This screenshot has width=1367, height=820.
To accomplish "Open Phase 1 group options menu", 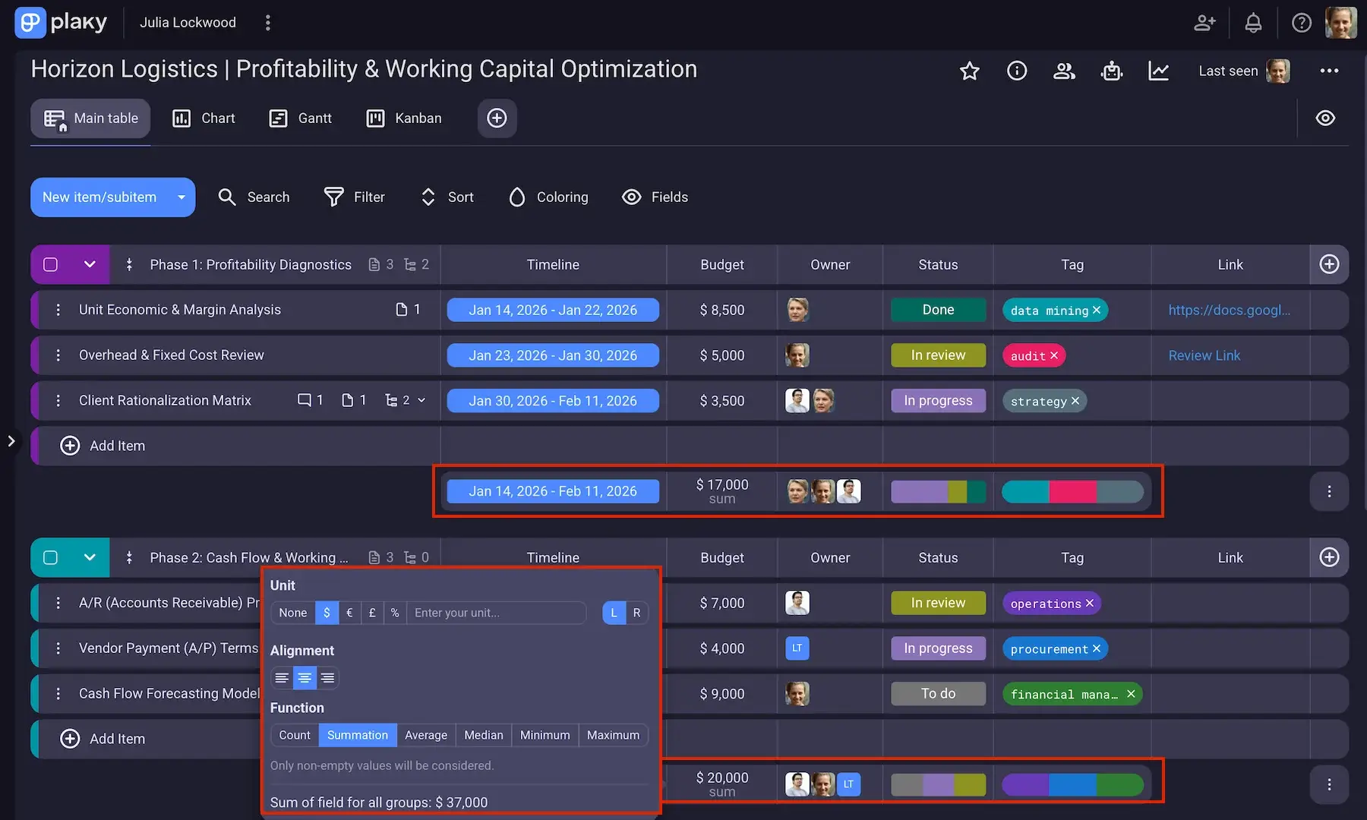I will coord(129,265).
